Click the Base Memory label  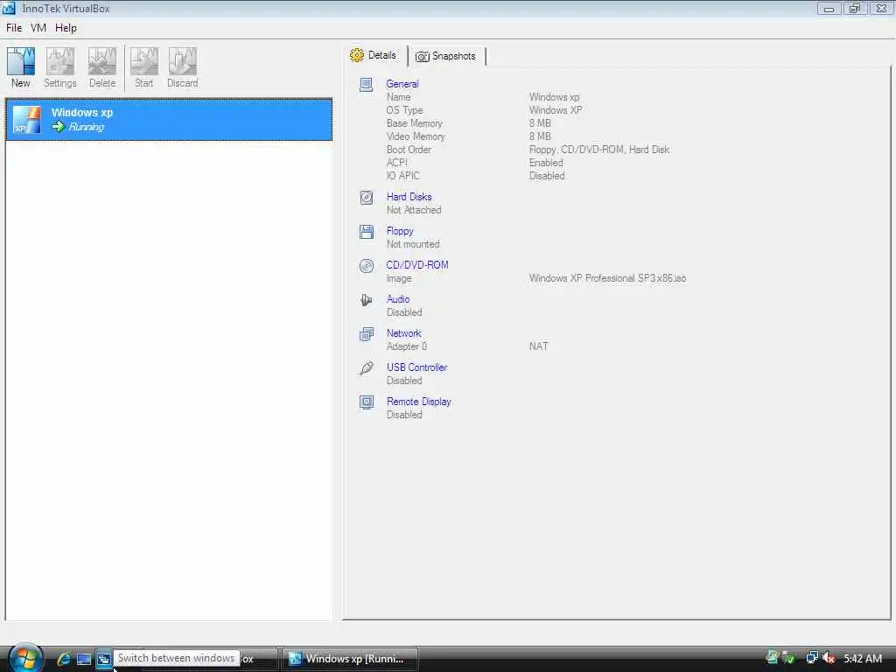coord(414,123)
